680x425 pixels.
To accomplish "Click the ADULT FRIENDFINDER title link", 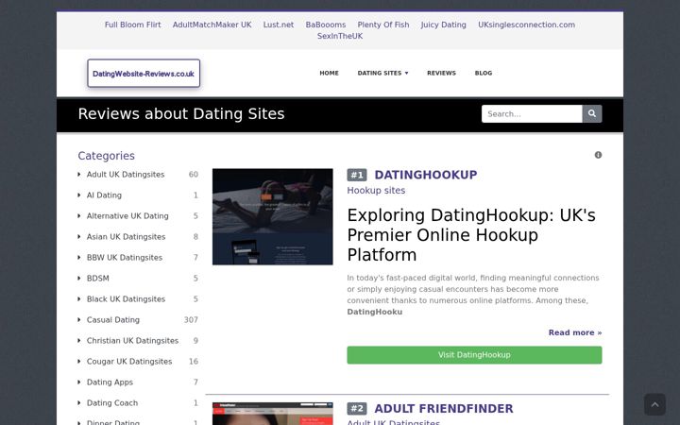I will (444, 409).
